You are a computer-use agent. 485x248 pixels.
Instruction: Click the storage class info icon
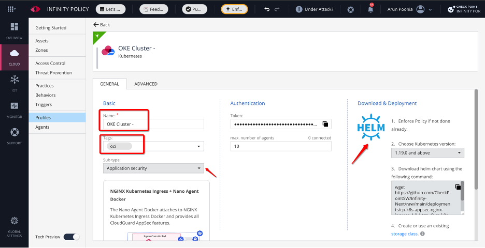(x=422, y=234)
